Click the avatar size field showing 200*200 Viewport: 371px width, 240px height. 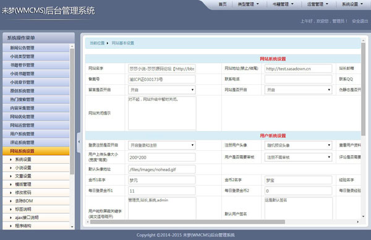coord(162,157)
